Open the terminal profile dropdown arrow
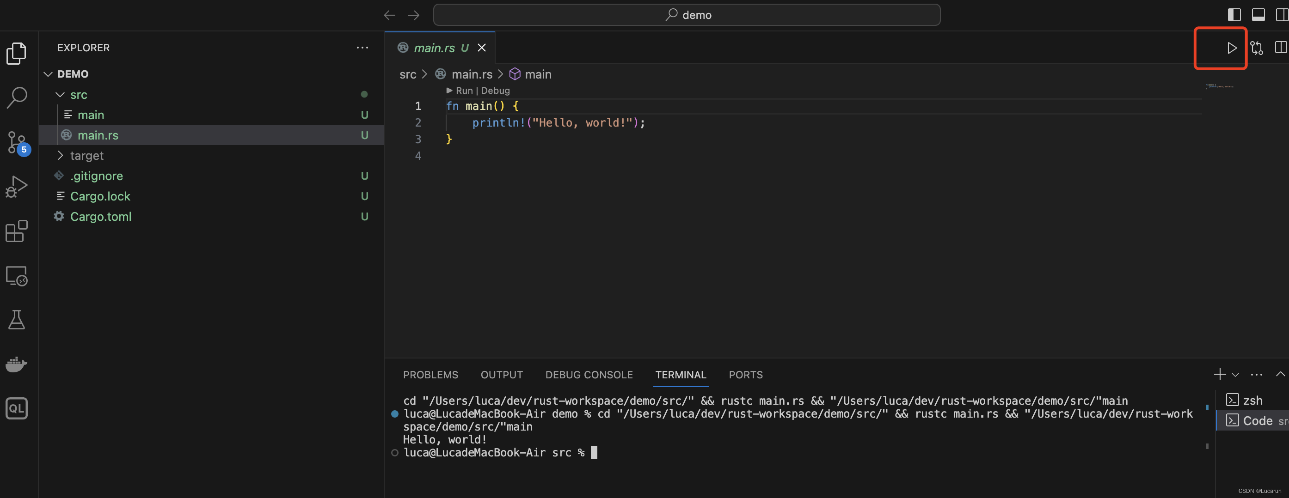Viewport: 1289px width, 498px height. [1235, 375]
